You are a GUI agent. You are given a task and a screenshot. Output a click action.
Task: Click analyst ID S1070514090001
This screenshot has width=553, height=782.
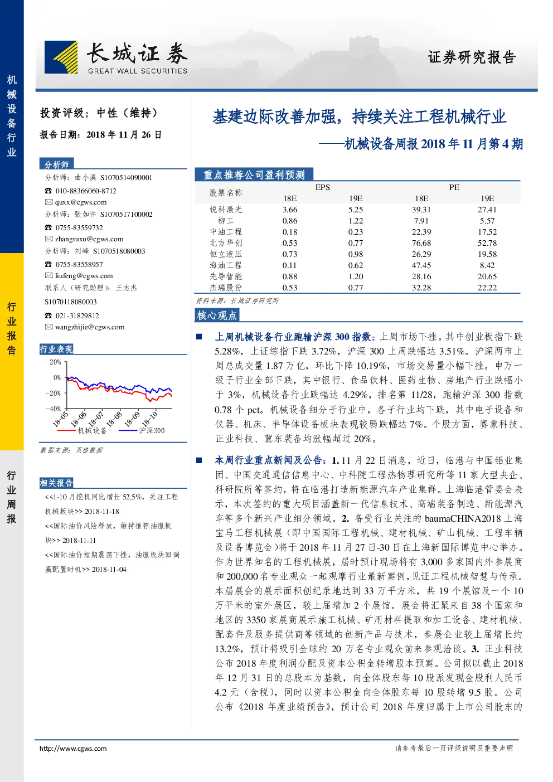[126, 177]
